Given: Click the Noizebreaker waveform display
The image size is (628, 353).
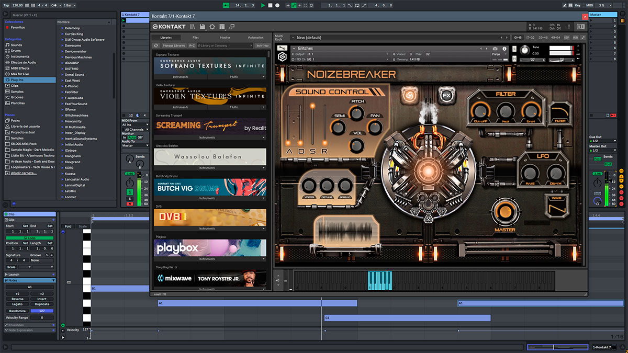Looking at the screenshot, I should click(x=346, y=230).
